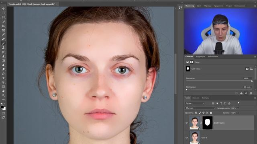Switch to the Navigator tab
257x144 pixels.
pos(190,6)
